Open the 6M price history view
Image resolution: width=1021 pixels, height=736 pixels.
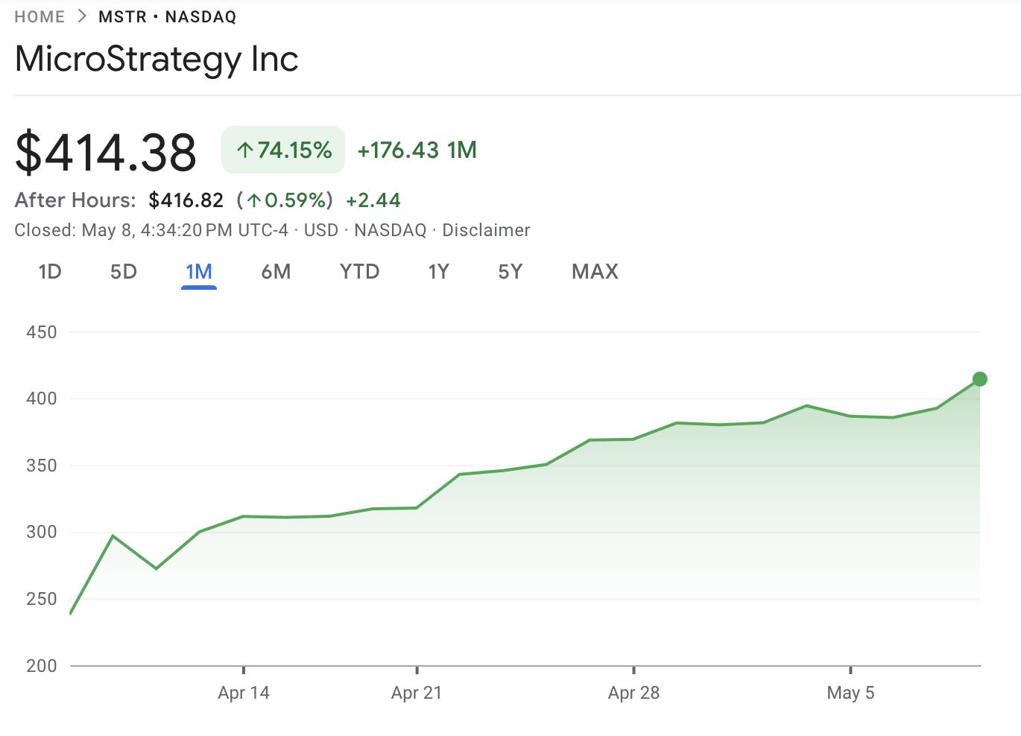click(x=276, y=272)
